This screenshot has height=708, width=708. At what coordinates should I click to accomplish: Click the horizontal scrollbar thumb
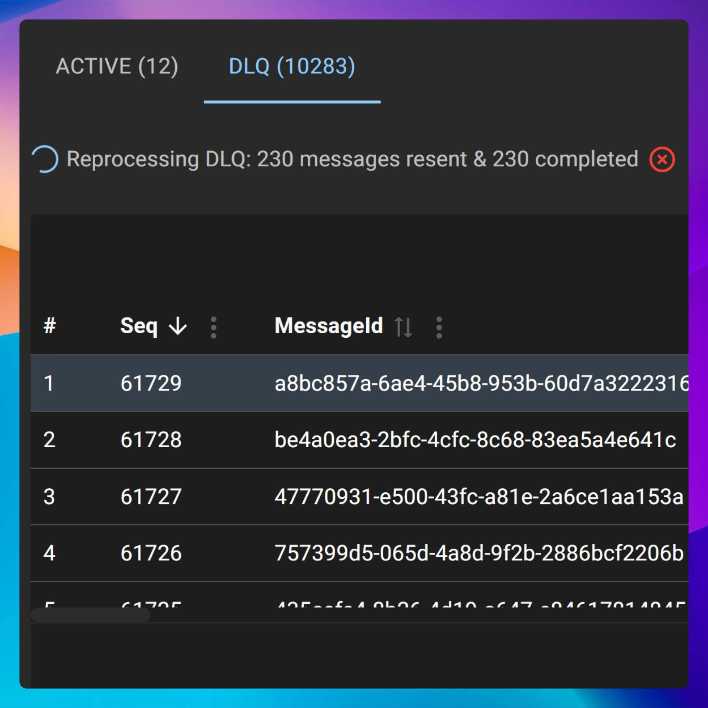tap(91, 615)
